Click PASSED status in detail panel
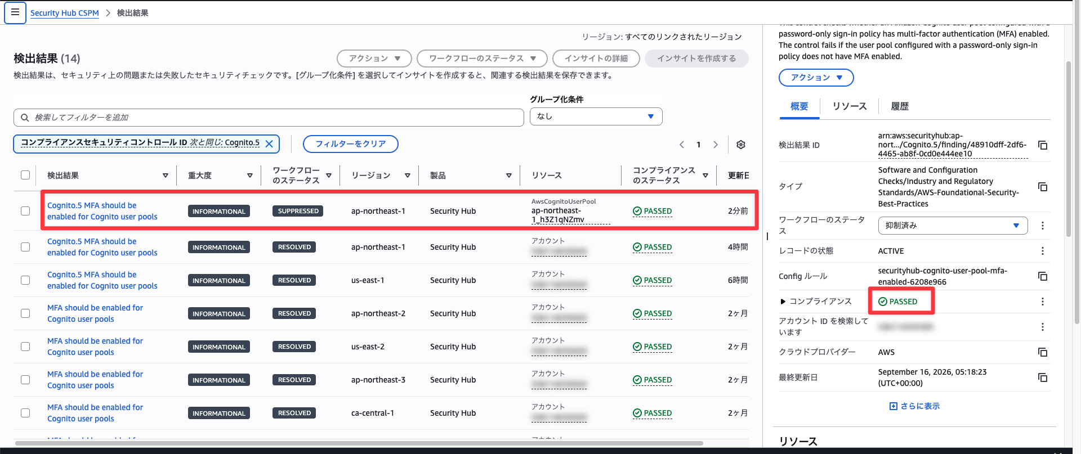Viewport: 1081px width, 454px height. click(898, 302)
